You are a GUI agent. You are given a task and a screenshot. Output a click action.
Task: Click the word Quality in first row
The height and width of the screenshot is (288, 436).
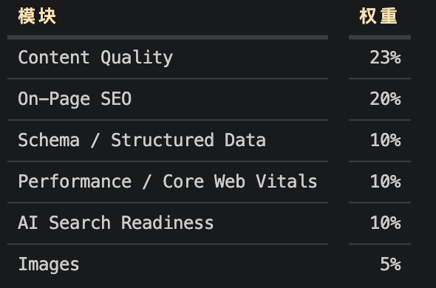[x=137, y=58]
